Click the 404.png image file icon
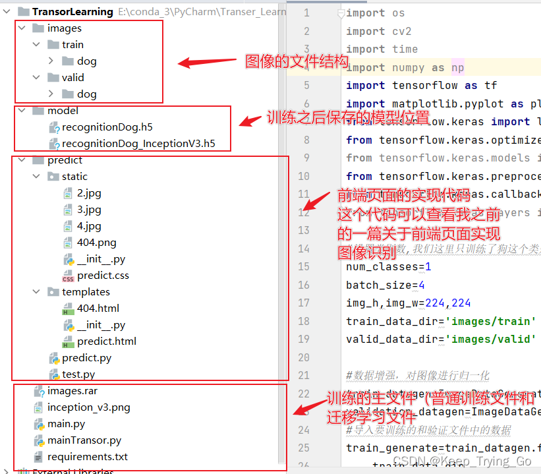The image size is (541, 474). pyautogui.click(x=68, y=243)
